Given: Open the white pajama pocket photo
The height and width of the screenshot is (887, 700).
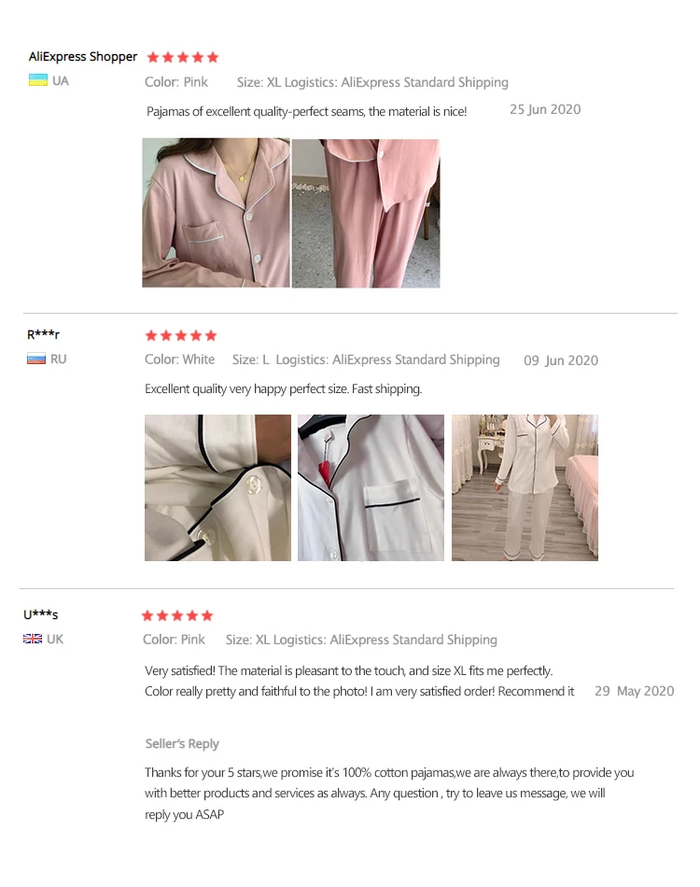Looking at the screenshot, I should tap(371, 487).
